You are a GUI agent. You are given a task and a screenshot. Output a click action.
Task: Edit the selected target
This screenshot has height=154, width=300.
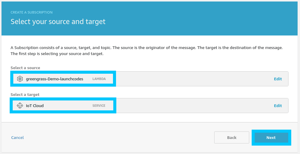278,106
